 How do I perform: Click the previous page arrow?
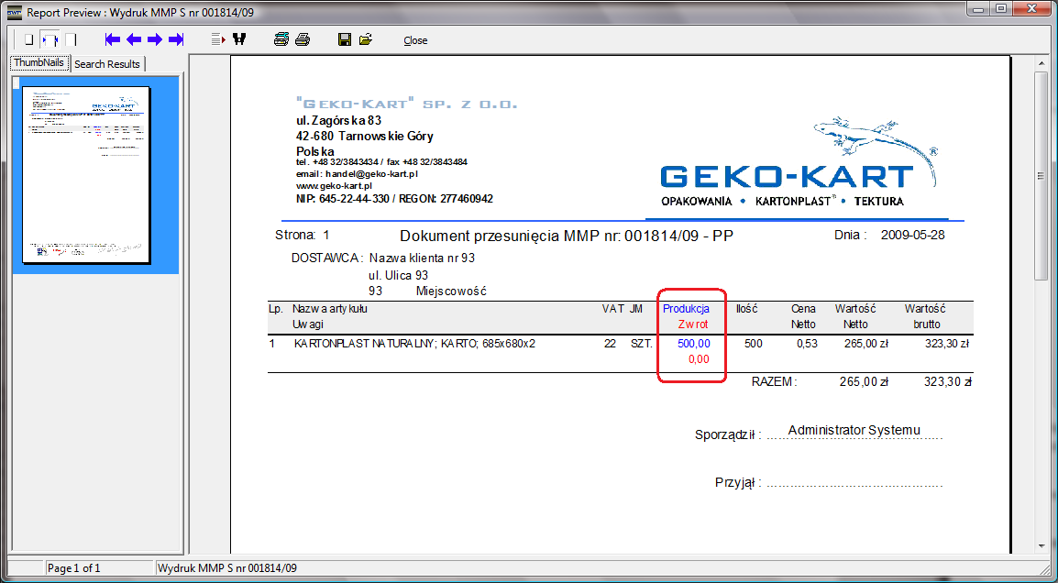click(x=134, y=39)
